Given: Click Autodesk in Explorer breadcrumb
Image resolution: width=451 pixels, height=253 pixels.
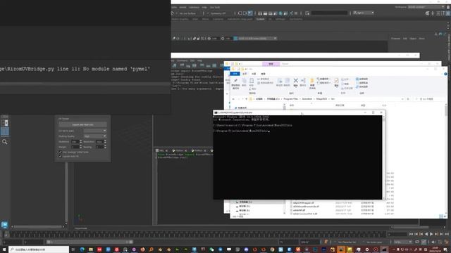Looking at the screenshot, I should coord(307,99).
